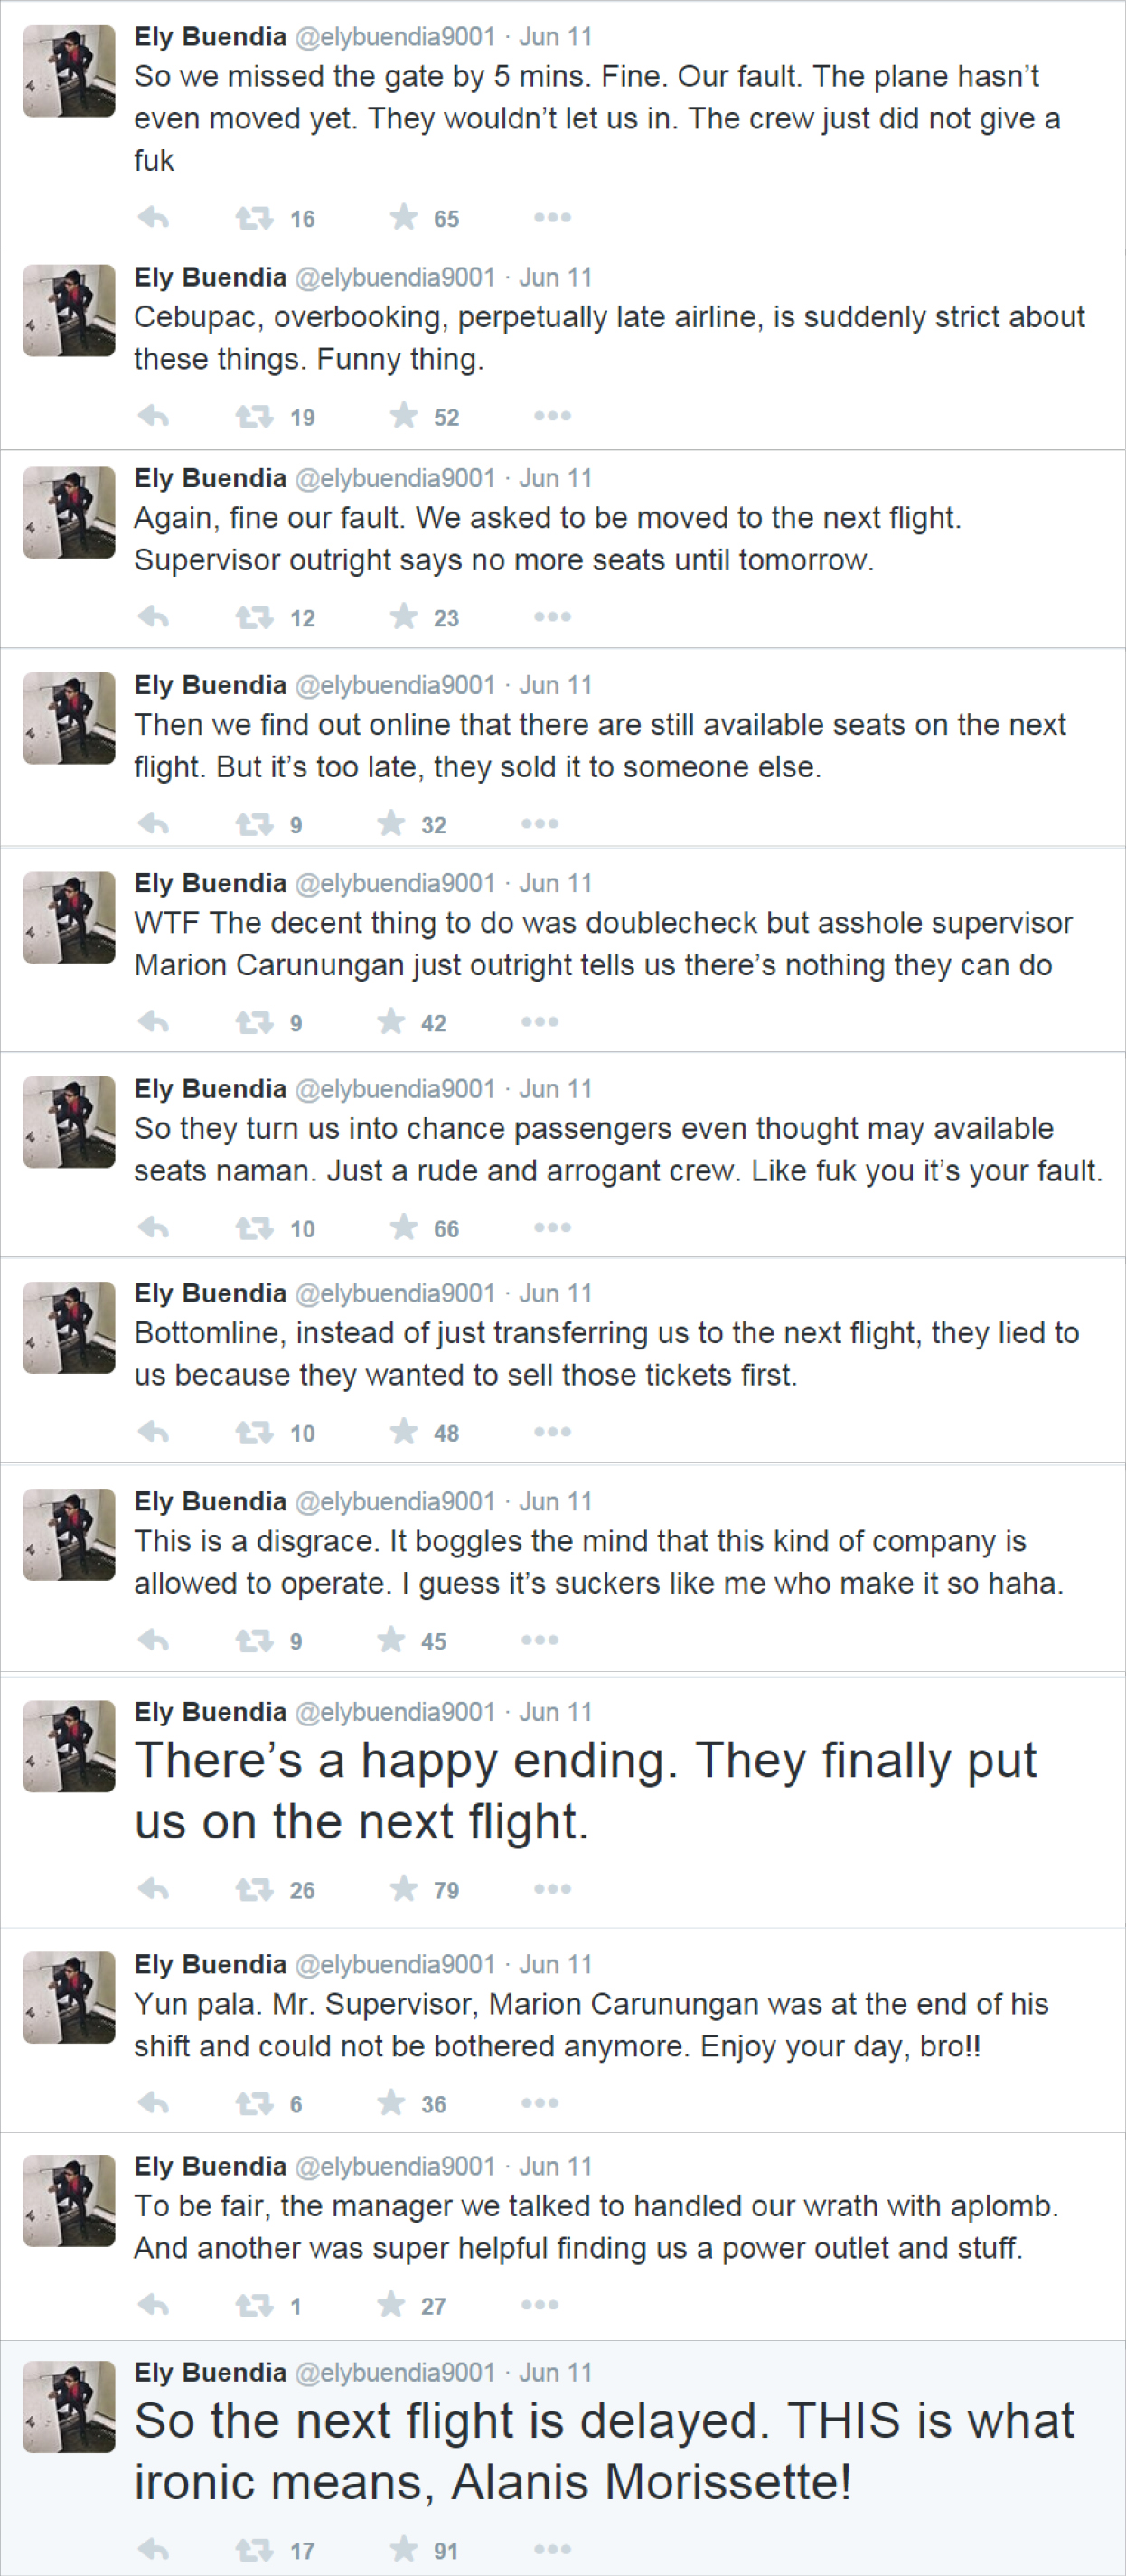Open Jun 11 timestamp of 'Bottomline' tweet
This screenshot has width=1126, height=2576.
(555, 1293)
